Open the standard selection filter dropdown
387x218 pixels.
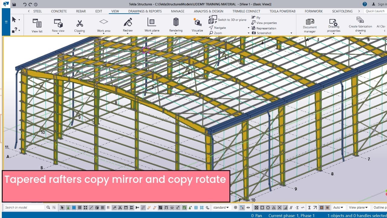coord(221,207)
